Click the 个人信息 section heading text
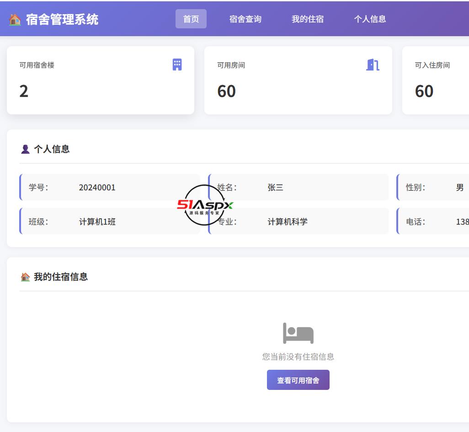The height and width of the screenshot is (432, 469). pos(52,149)
